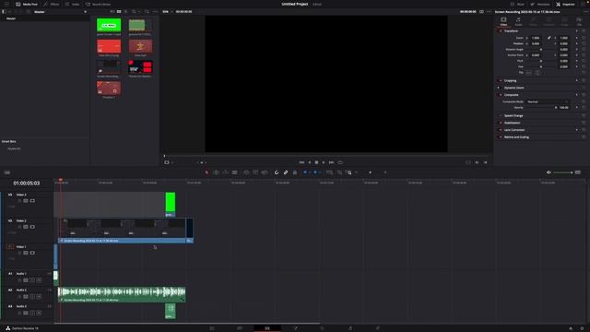Screen dimensions: 590x332
Task: Select the Timeline 1 thumbnail
Action: click(x=109, y=89)
